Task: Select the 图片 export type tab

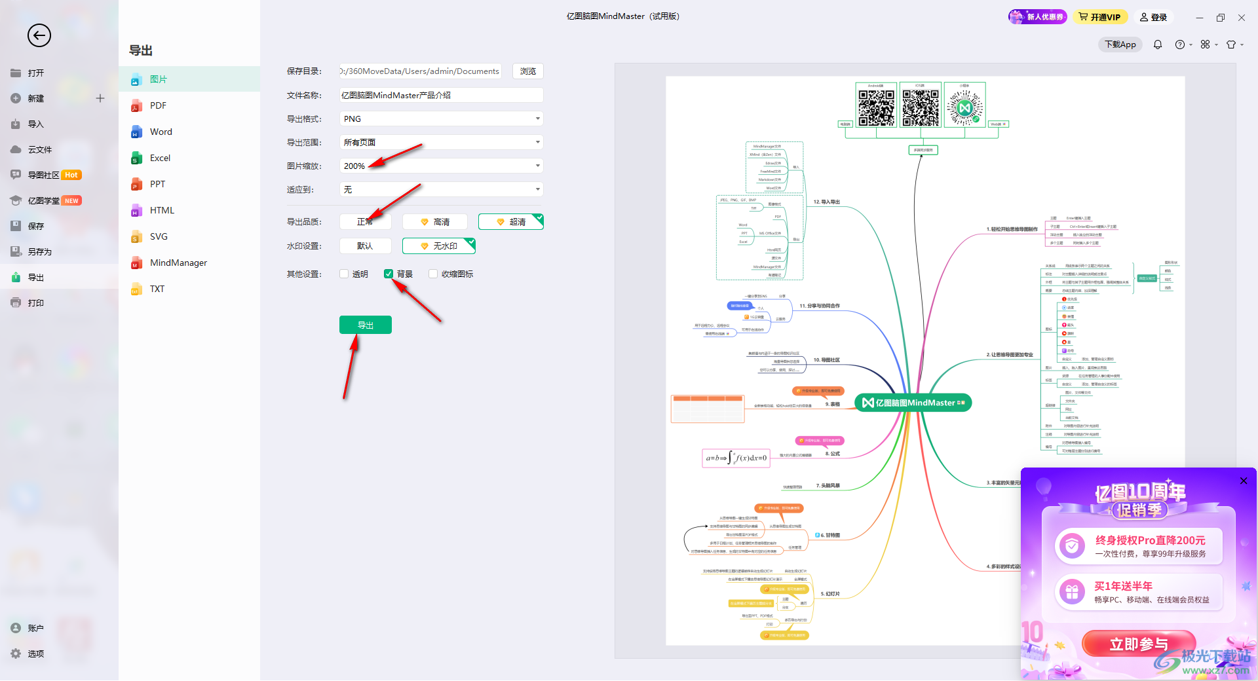Action: point(189,79)
